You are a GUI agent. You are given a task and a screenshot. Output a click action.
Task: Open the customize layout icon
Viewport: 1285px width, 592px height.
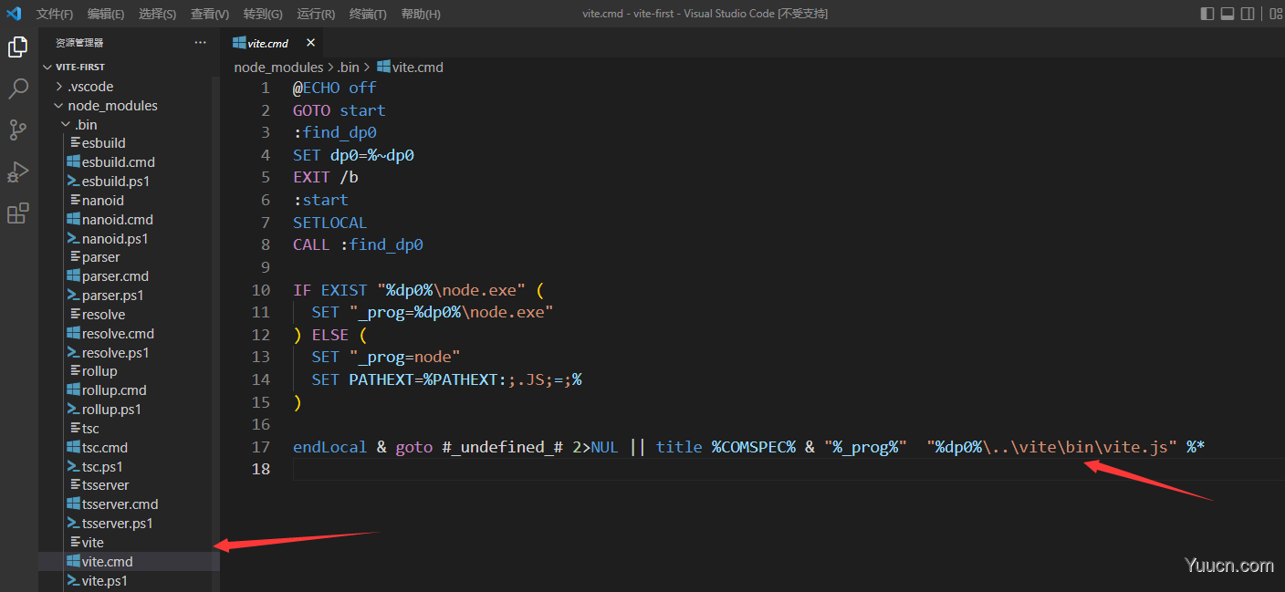tap(1275, 14)
